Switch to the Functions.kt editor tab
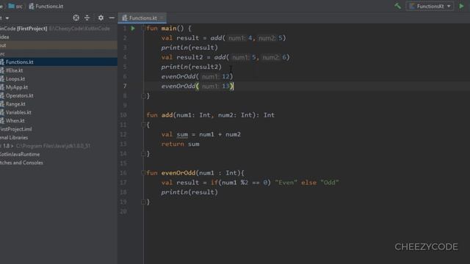 tap(142, 18)
